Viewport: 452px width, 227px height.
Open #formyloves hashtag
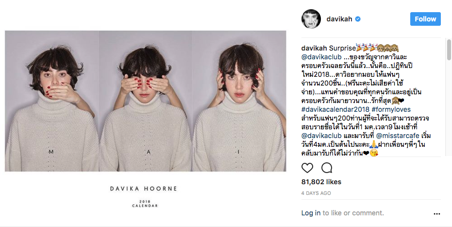tap(391, 109)
